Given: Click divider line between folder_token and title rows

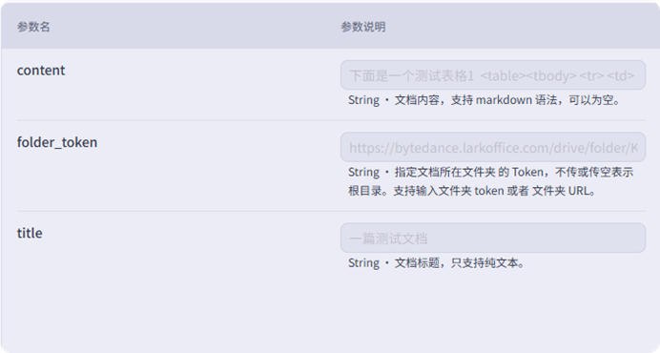Looking at the screenshot, I should (x=331, y=211).
